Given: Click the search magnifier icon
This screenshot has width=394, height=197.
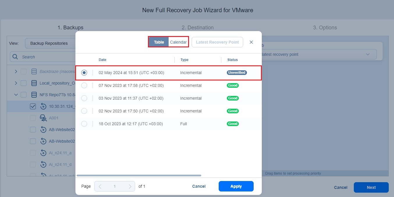Looking at the screenshot, I should point(15,57).
